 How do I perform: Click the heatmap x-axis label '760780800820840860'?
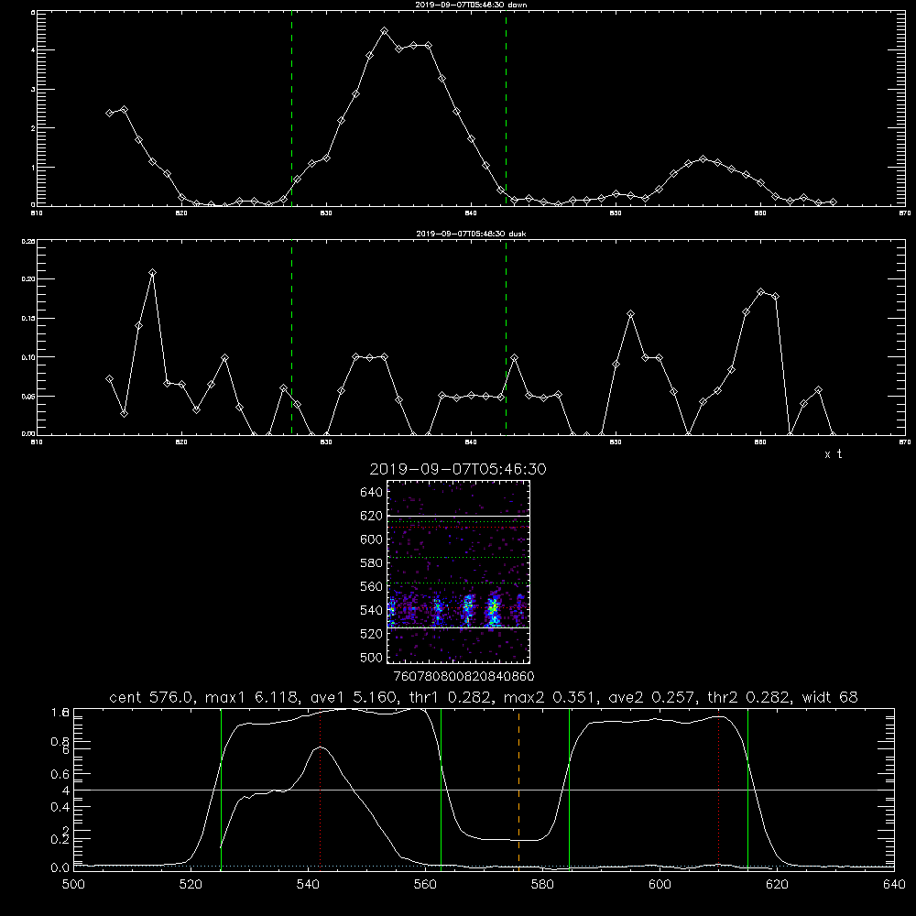pyautogui.click(x=463, y=676)
